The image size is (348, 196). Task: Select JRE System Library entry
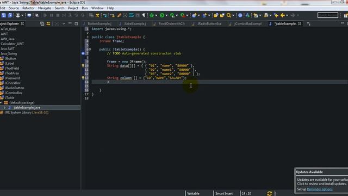click(x=27, y=113)
